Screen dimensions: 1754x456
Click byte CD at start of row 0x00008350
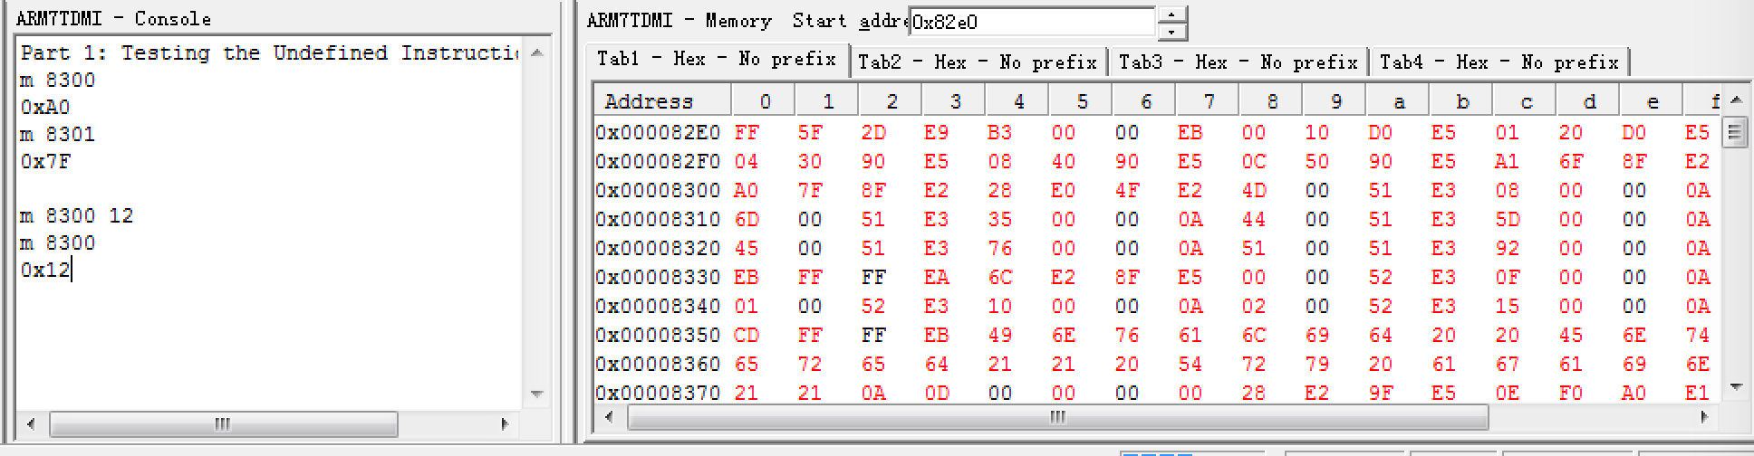(x=747, y=336)
